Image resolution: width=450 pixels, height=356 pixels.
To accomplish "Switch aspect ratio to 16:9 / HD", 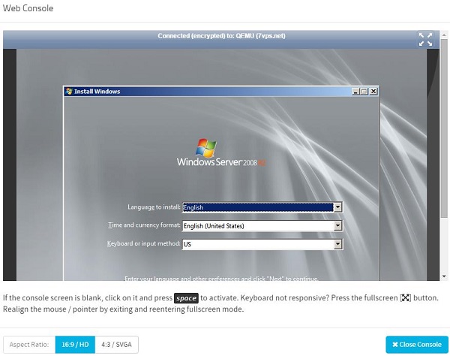I will coord(75,345).
